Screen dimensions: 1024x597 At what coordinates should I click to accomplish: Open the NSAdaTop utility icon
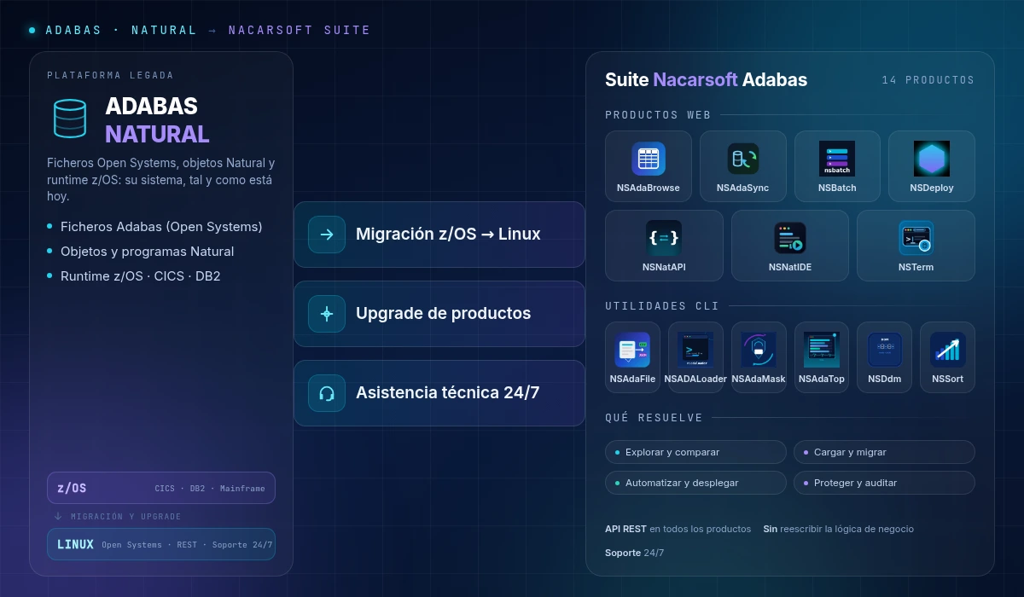822,350
